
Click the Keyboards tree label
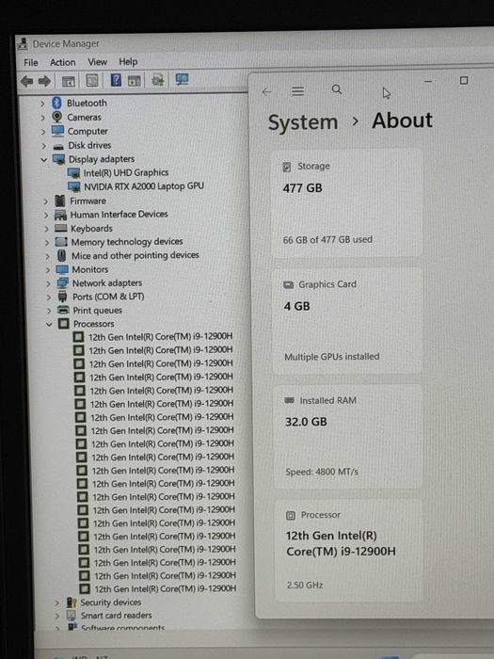pyautogui.click(x=91, y=229)
